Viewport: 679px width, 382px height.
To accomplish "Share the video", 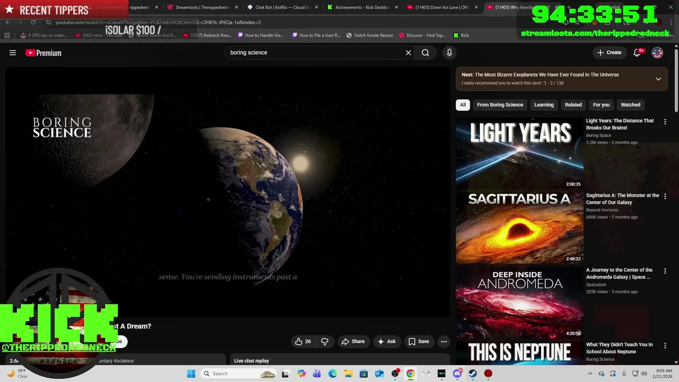I will tap(353, 342).
